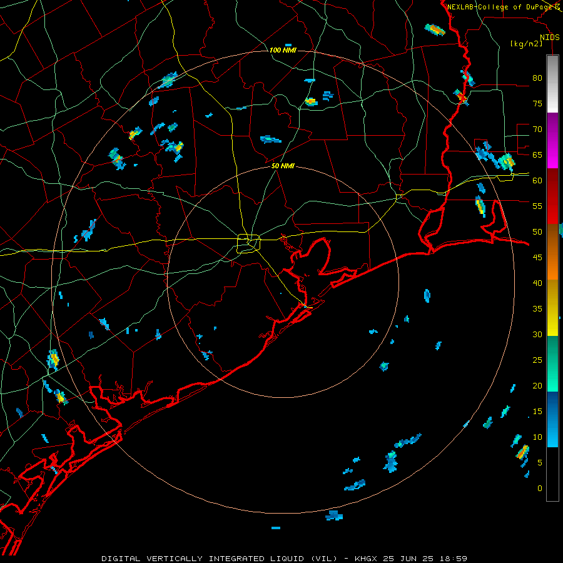563x563 pixels.
Task: Click the red segment of the color bar
Action: (x=552, y=196)
